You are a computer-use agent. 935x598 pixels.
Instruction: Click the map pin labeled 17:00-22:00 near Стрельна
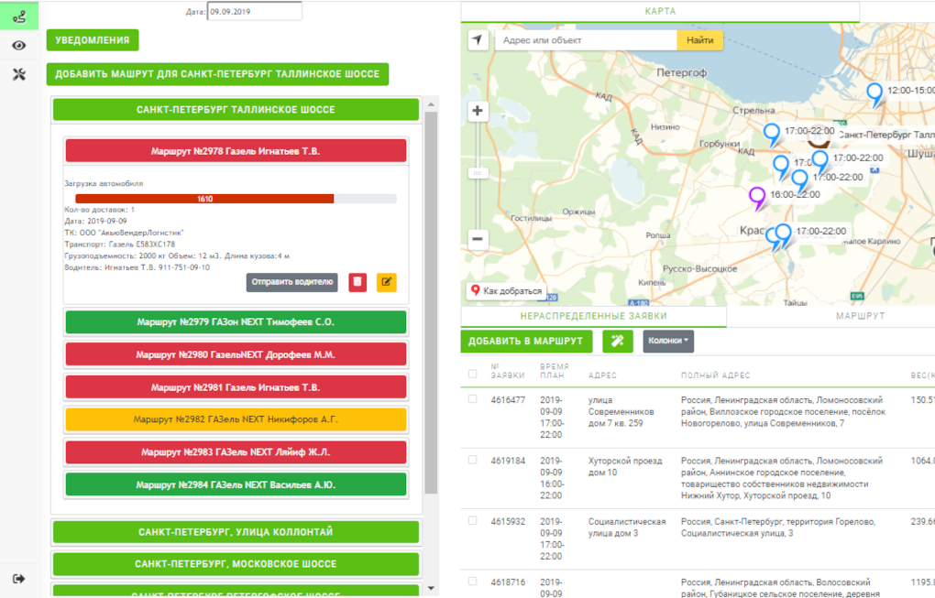click(x=772, y=135)
